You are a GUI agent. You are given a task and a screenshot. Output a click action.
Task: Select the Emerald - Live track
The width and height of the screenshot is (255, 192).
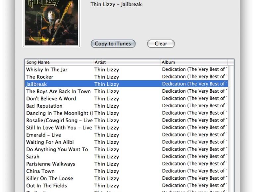tap(127, 135)
